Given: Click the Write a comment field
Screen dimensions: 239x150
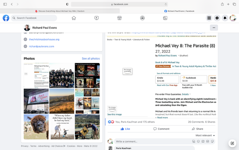Looking at the screenshot, I should pyautogui.click(x=153, y=141).
